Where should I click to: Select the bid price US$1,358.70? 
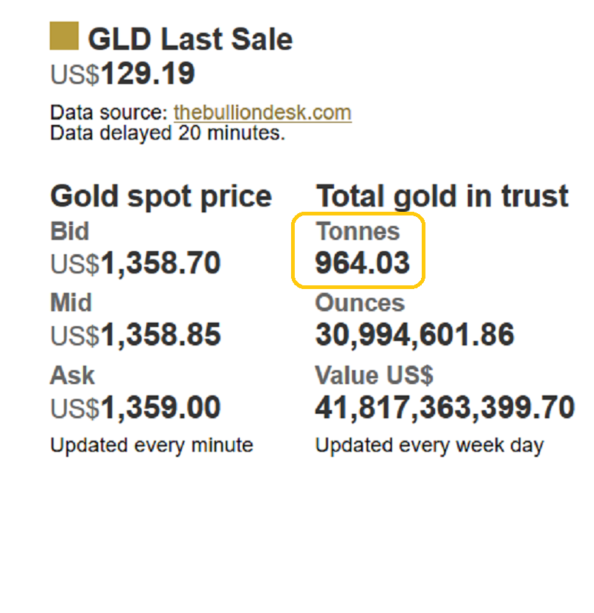point(135,263)
